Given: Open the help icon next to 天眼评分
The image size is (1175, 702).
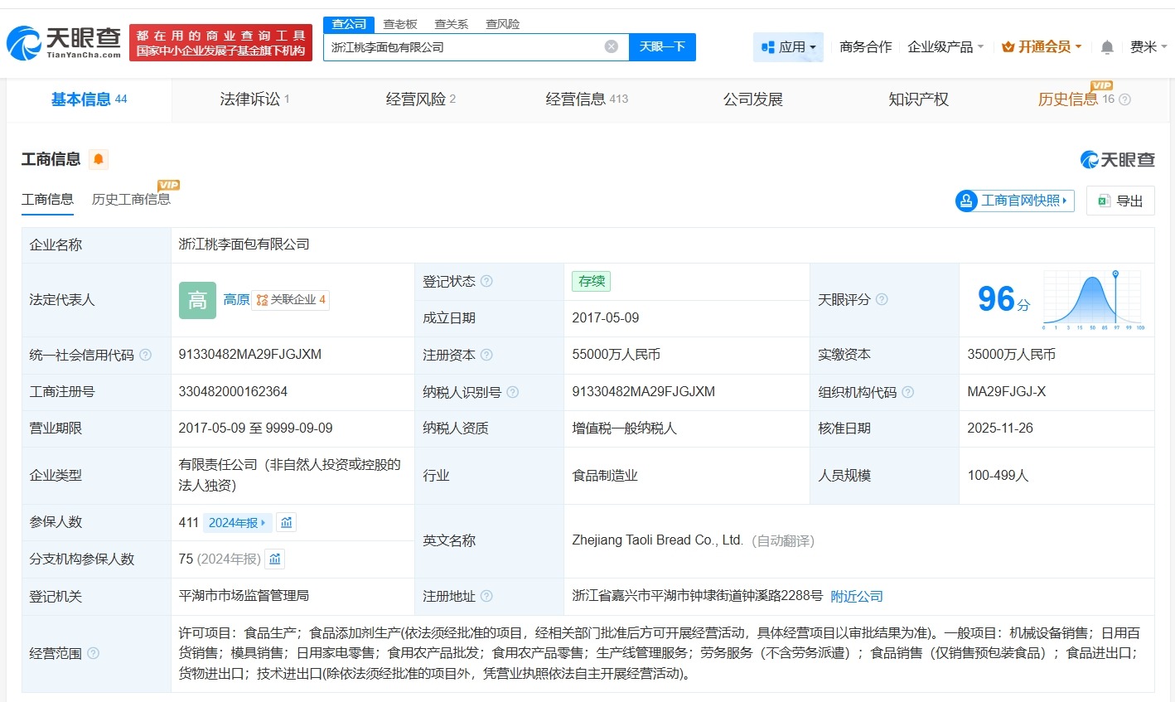Looking at the screenshot, I should coord(882,299).
